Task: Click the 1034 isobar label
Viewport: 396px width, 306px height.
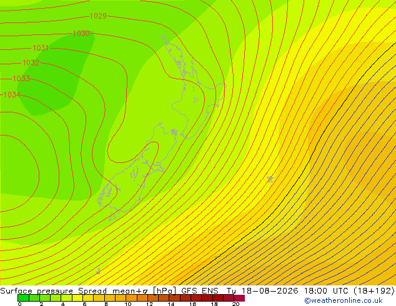Action: pos(12,95)
